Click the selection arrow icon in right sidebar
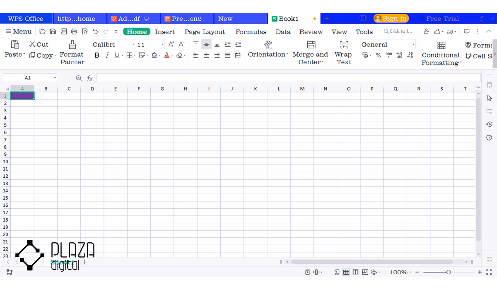 tap(489, 98)
